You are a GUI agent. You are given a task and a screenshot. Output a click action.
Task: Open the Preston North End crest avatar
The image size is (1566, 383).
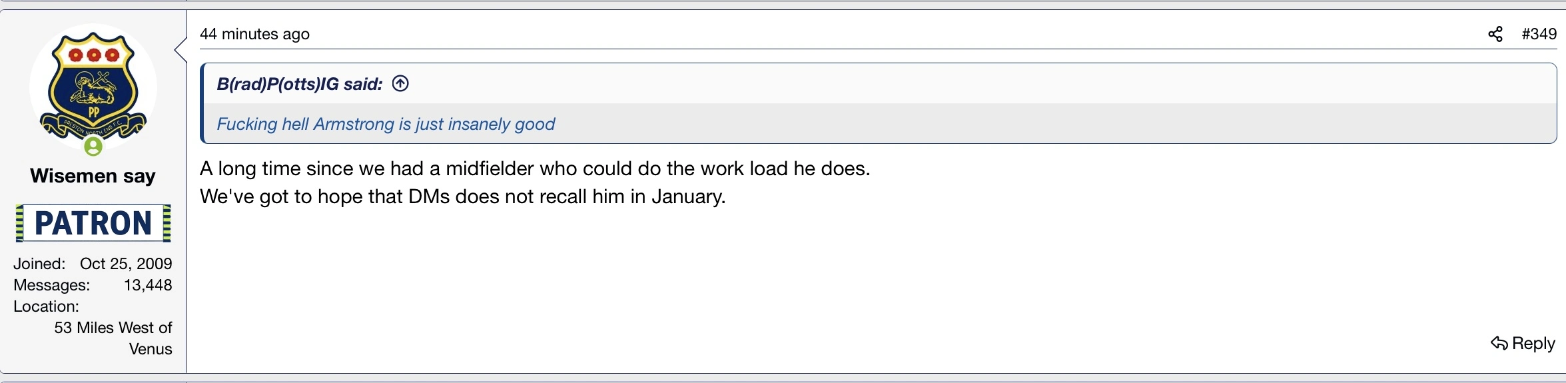point(93,85)
